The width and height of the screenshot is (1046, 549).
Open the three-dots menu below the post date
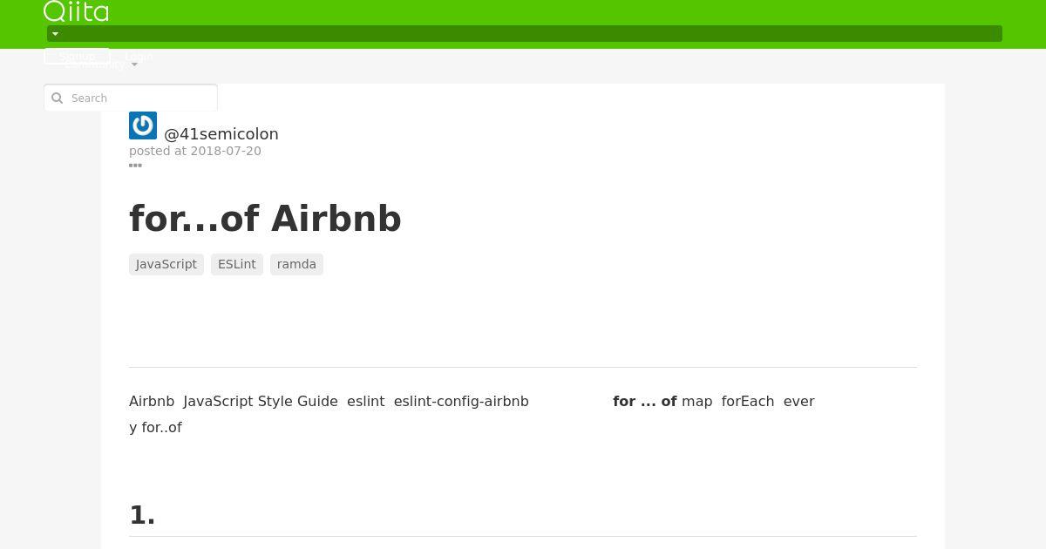click(135, 165)
